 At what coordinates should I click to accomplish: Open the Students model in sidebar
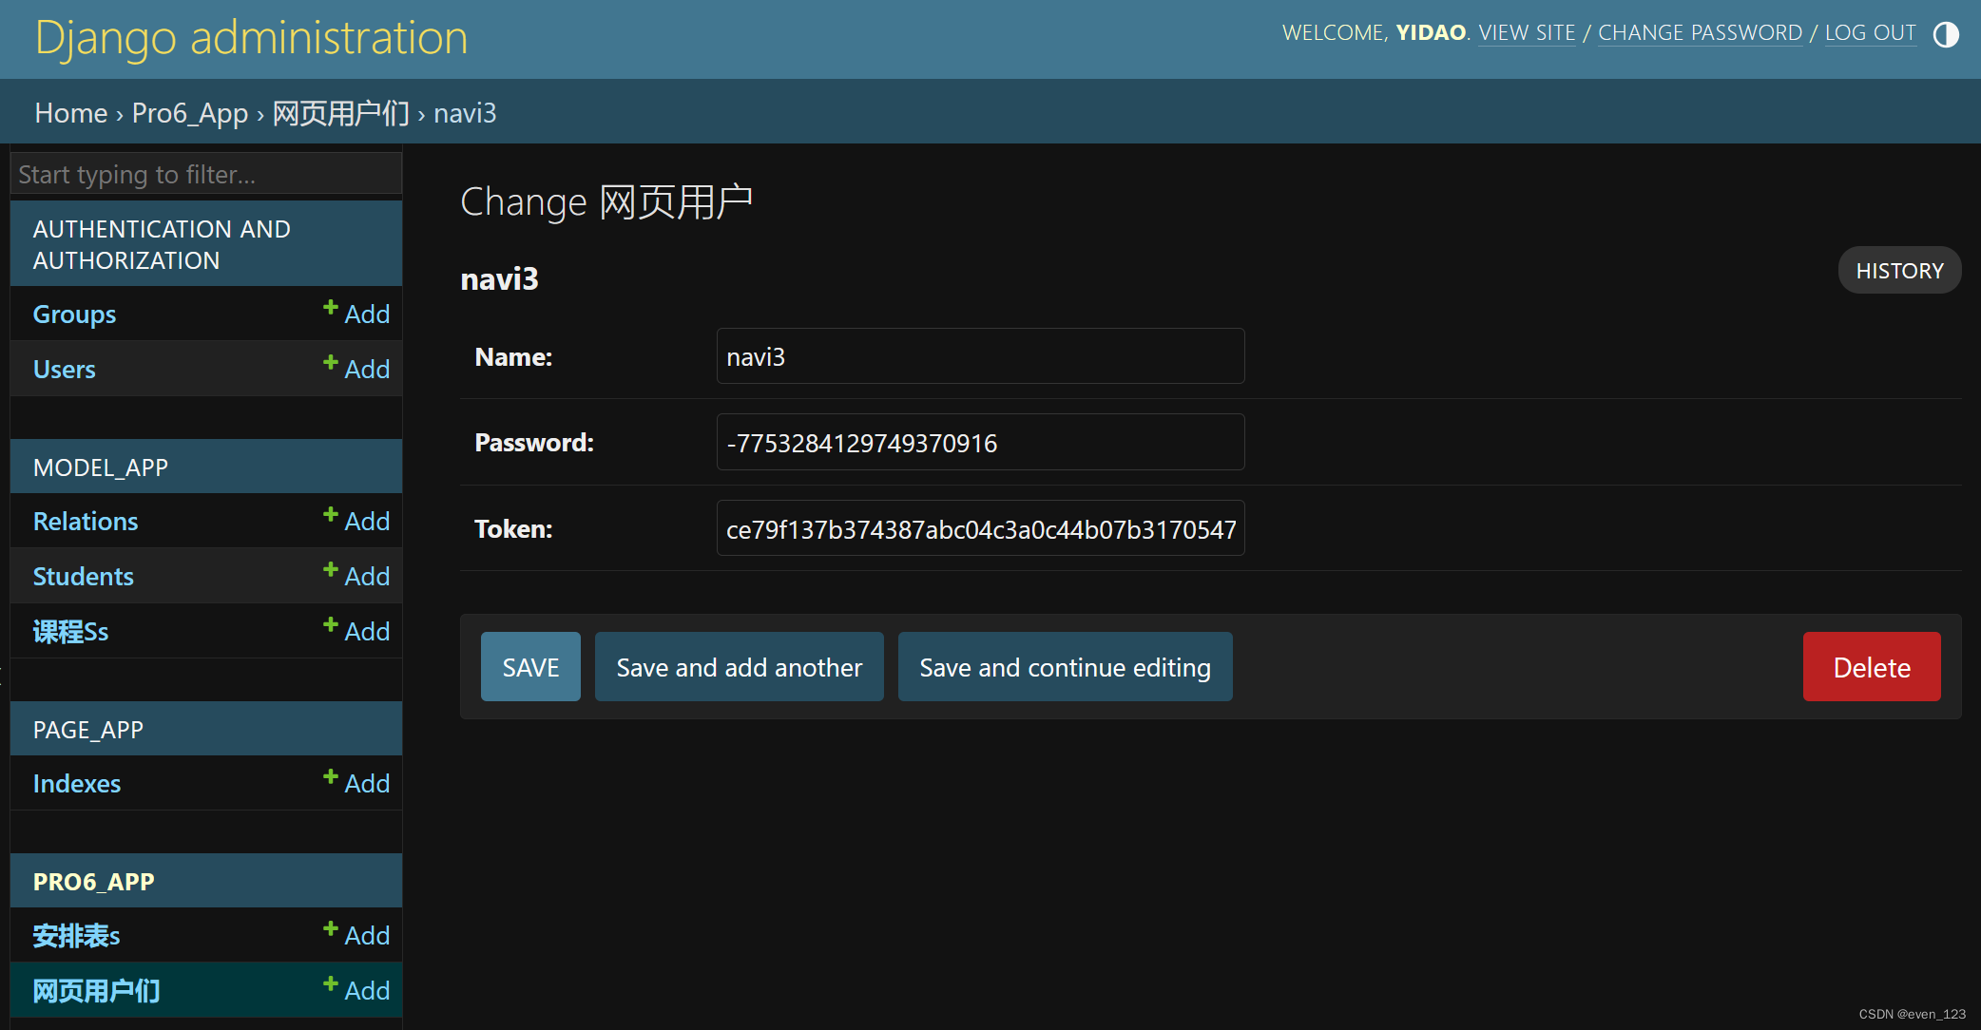pyautogui.click(x=83, y=576)
